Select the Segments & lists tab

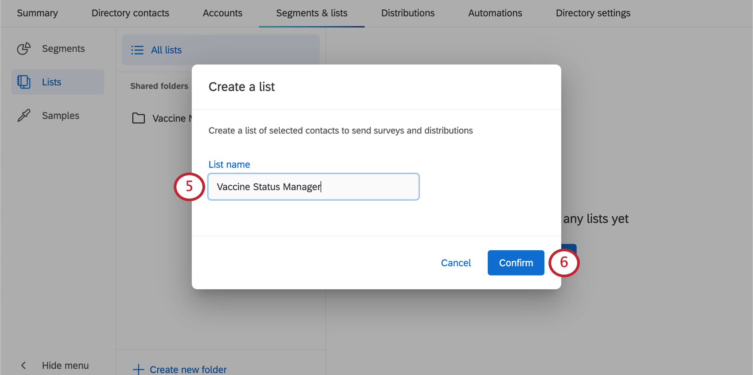[311, 13]
